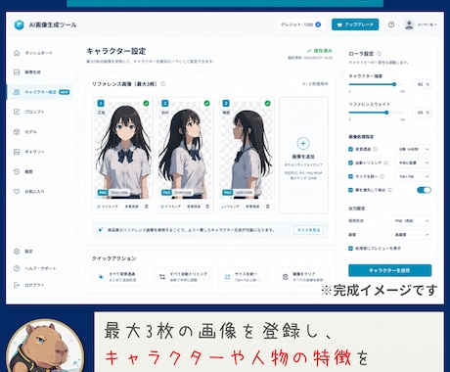
Task: Uncheck the 背景透過 checkbox
Action: tap(350, 149)
